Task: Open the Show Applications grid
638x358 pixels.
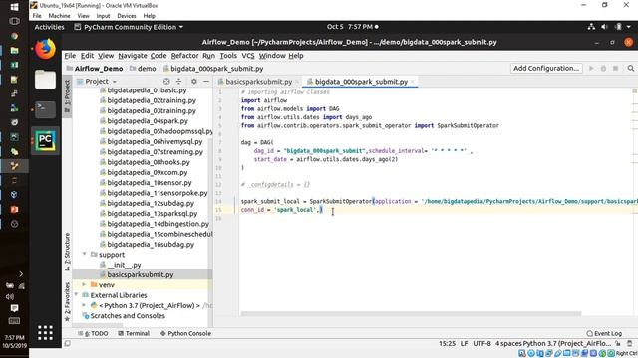Action: [x=45, y=333]
